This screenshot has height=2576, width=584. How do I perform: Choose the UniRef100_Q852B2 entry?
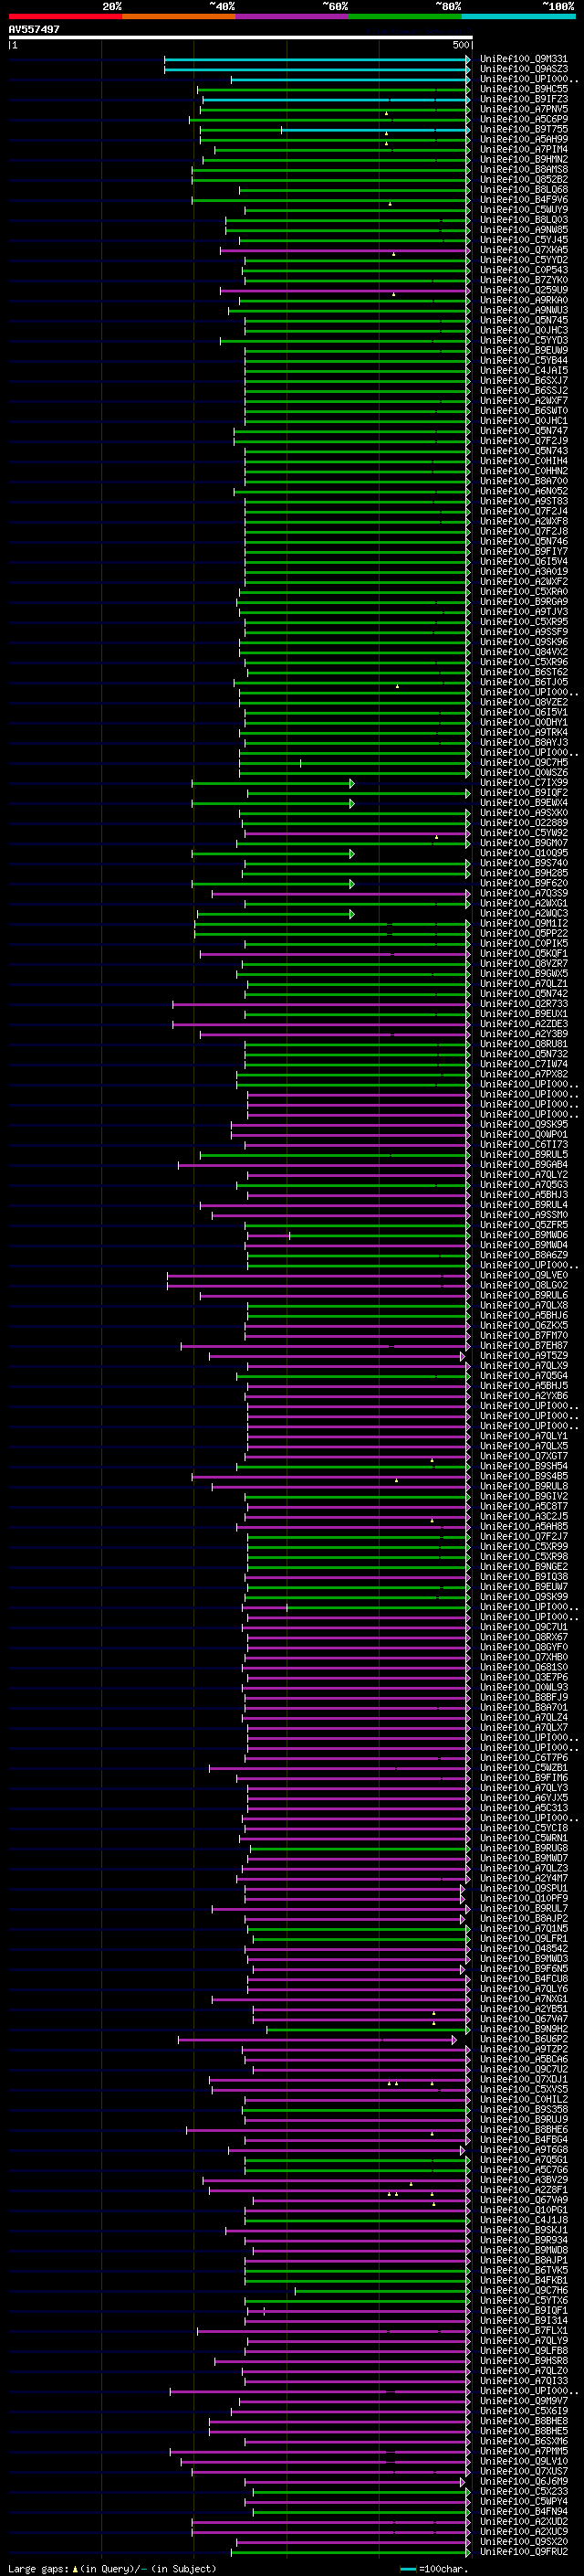click(523, 180)
